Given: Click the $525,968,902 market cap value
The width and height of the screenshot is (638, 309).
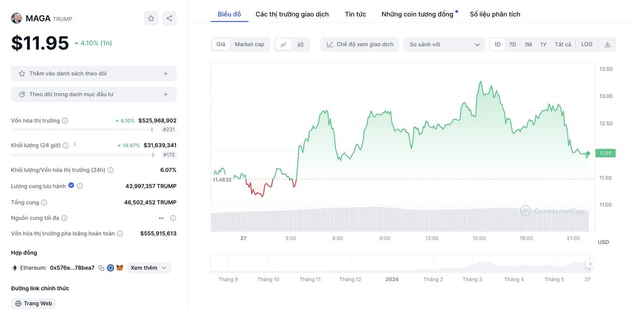Looking at the screenshot, I should point(158,121).
